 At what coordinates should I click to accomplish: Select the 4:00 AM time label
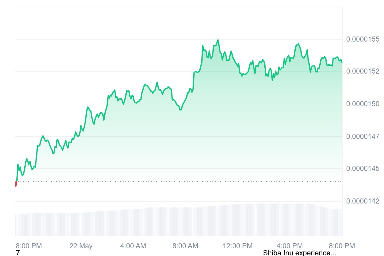coord(133,246)
